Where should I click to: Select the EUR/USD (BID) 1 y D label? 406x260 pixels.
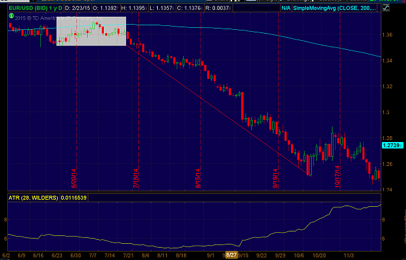click(x=36, y=8)
